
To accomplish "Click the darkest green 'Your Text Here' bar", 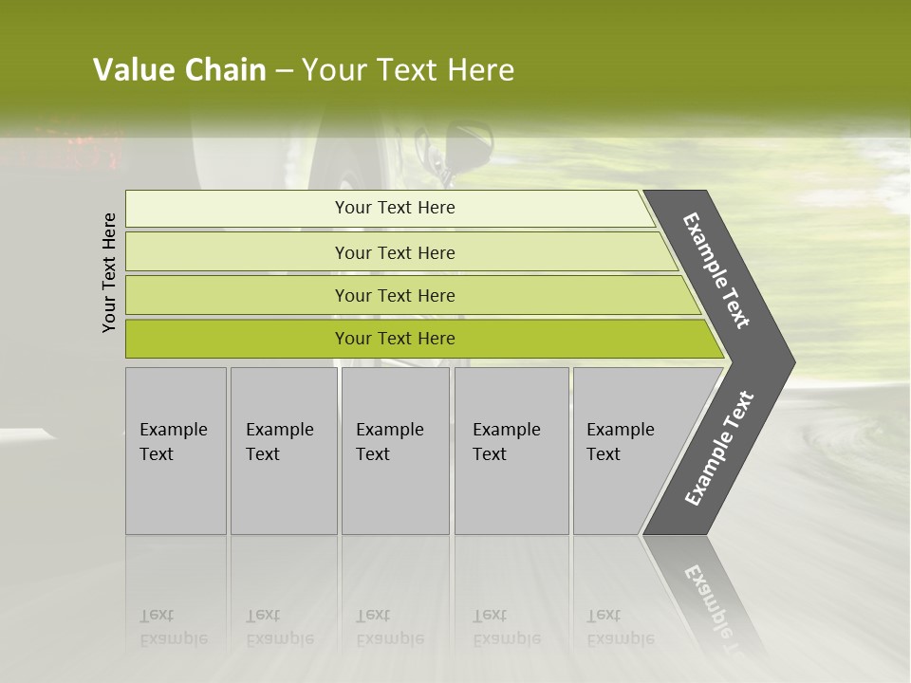I will click(x=424, y=339).
